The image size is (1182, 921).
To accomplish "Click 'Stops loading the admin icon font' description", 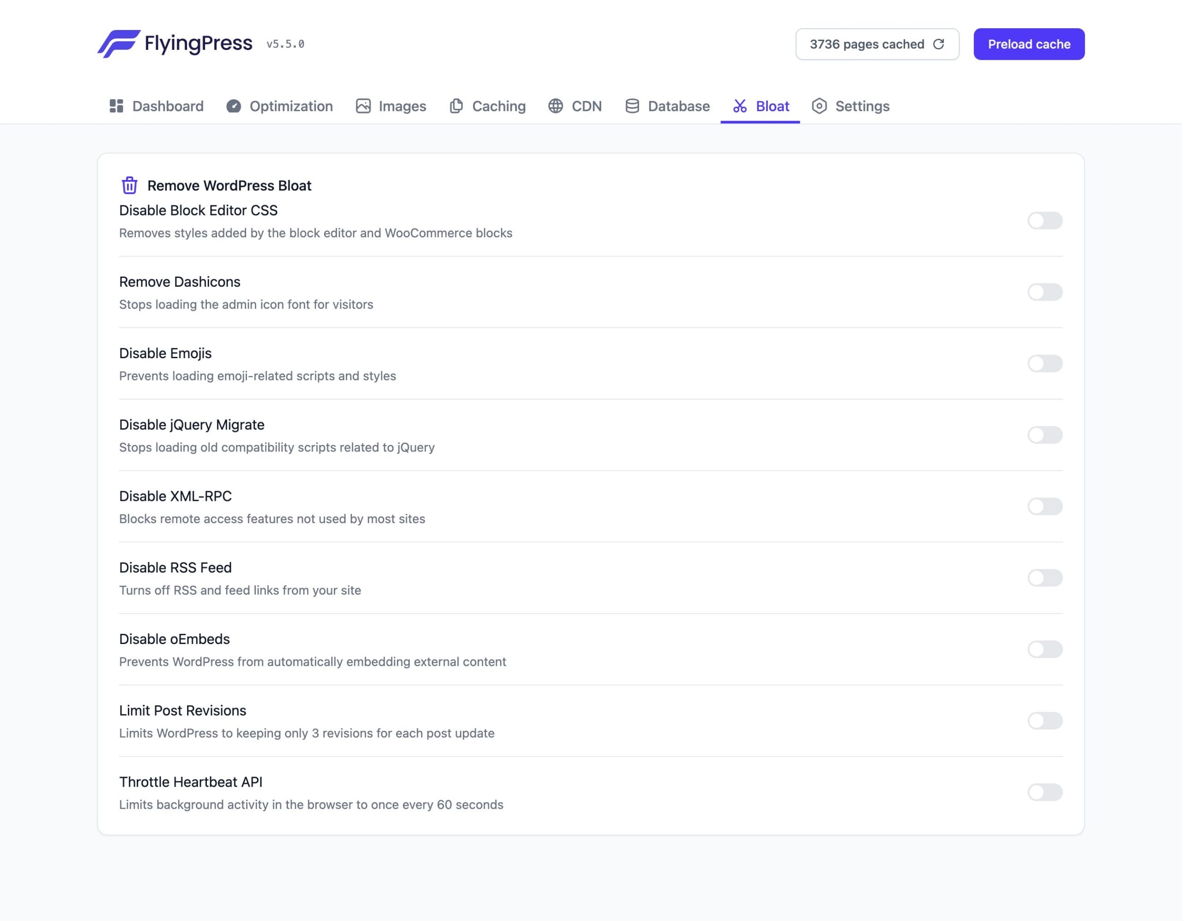I will [246, 304].
